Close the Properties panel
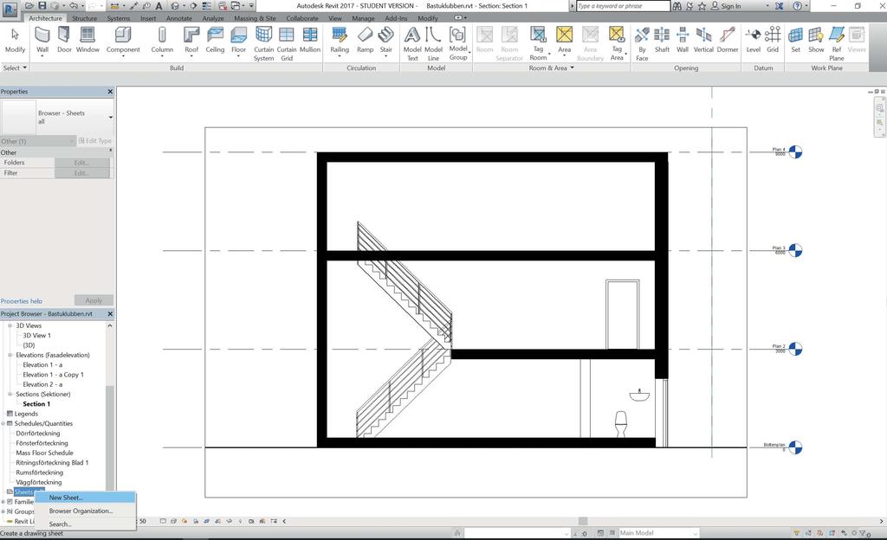Screen dimensions: 887x540 point(110,92)
